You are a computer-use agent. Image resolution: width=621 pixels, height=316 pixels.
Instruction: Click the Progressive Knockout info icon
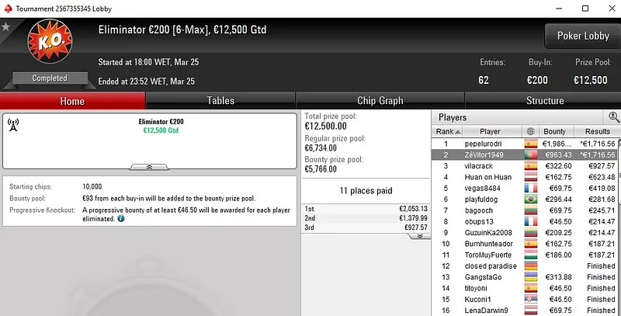pyautogui.click(x=120, y=219)
